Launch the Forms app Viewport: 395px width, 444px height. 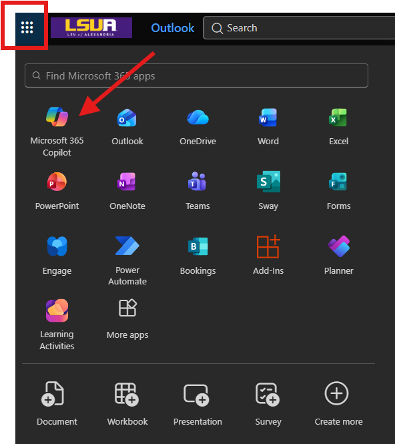(x=338, y=191)
